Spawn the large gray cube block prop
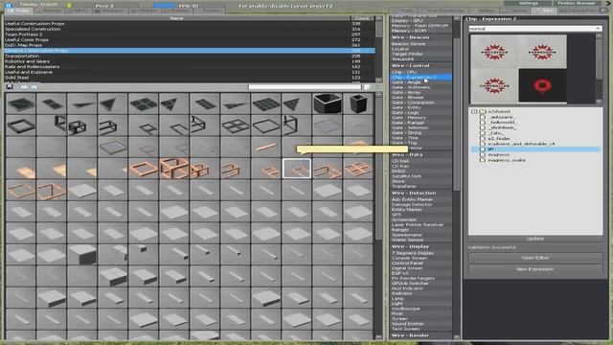The image size is (613, 345). pos(81,254)
